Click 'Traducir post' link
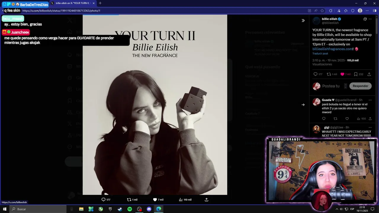This screenshot has height=213, width=379. [320, 54]
